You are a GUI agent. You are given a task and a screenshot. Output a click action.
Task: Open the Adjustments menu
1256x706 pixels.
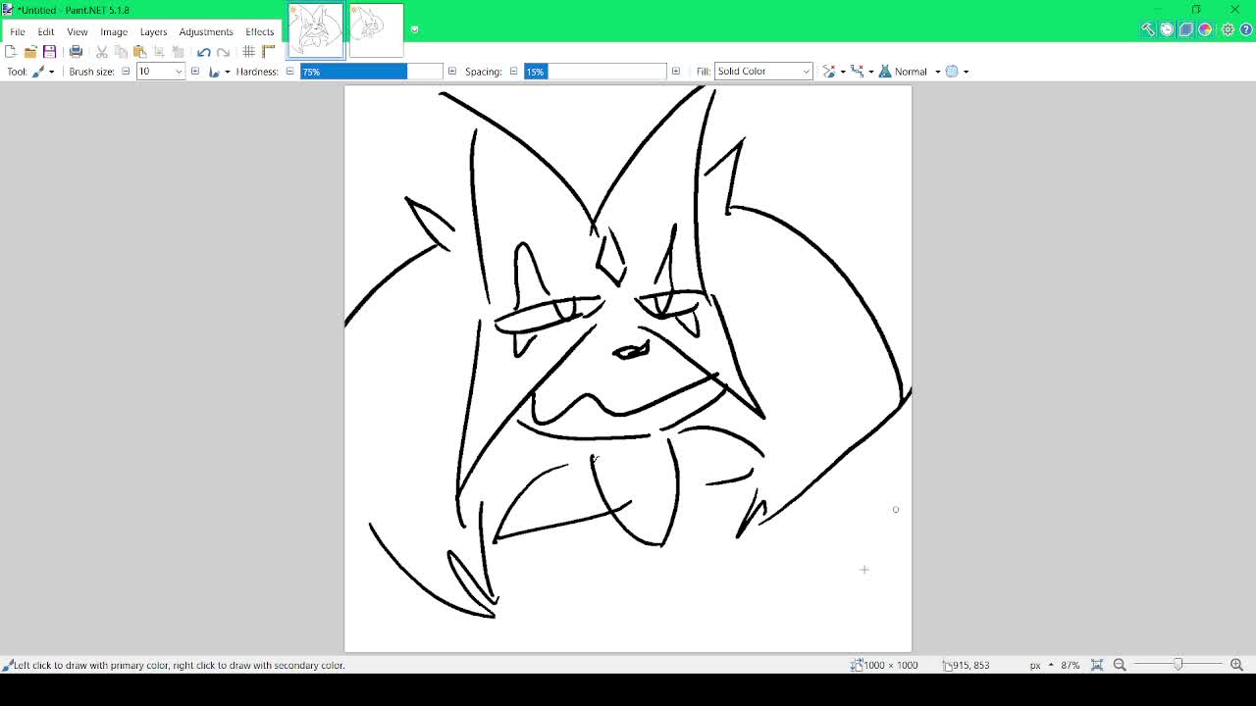[x=206, y=31]
